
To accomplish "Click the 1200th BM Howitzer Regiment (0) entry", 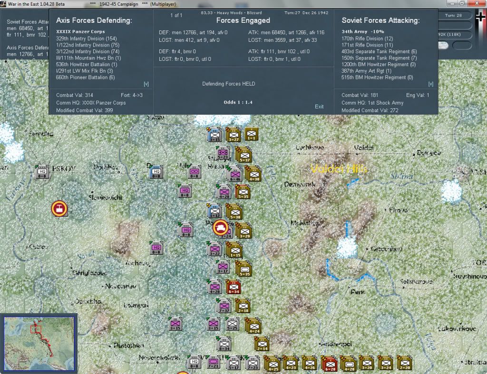I will tap(379, 64).
